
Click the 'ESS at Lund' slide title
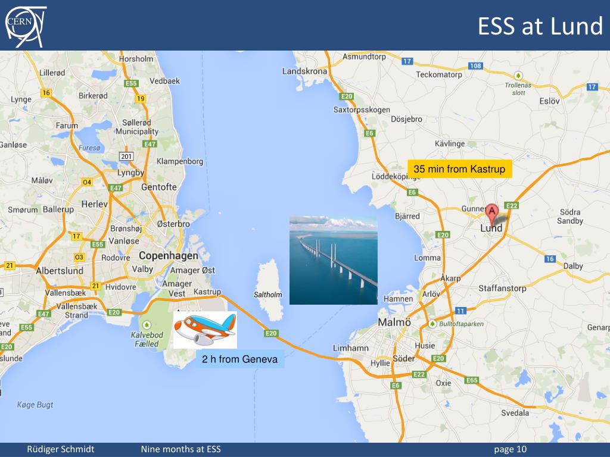click(x=540, y=26)
